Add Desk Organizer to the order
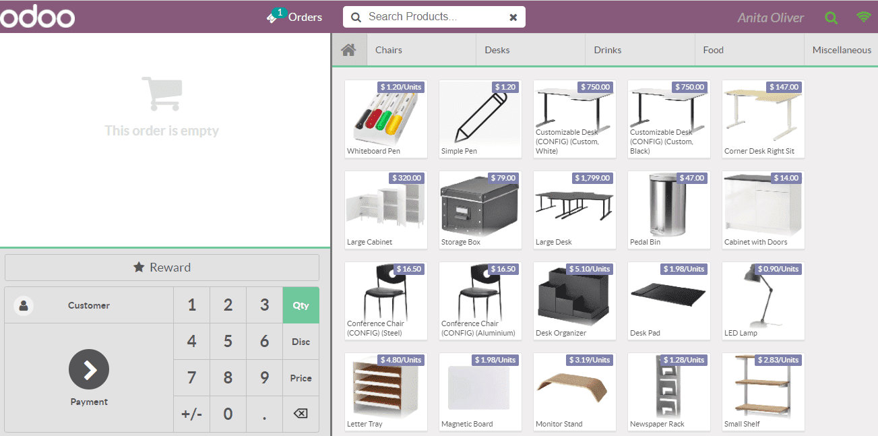This screenshot has height=436, width=878. point(575,301)
